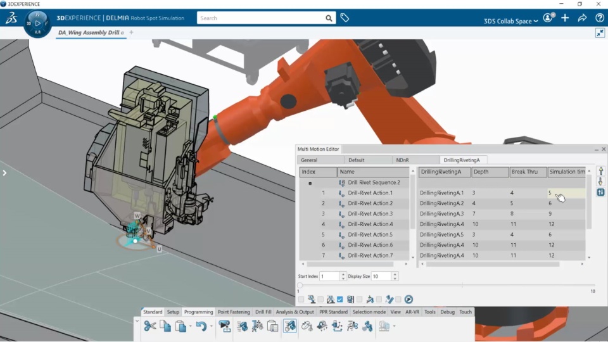Open the Drill Fill toolbar tab

[263, 312]
